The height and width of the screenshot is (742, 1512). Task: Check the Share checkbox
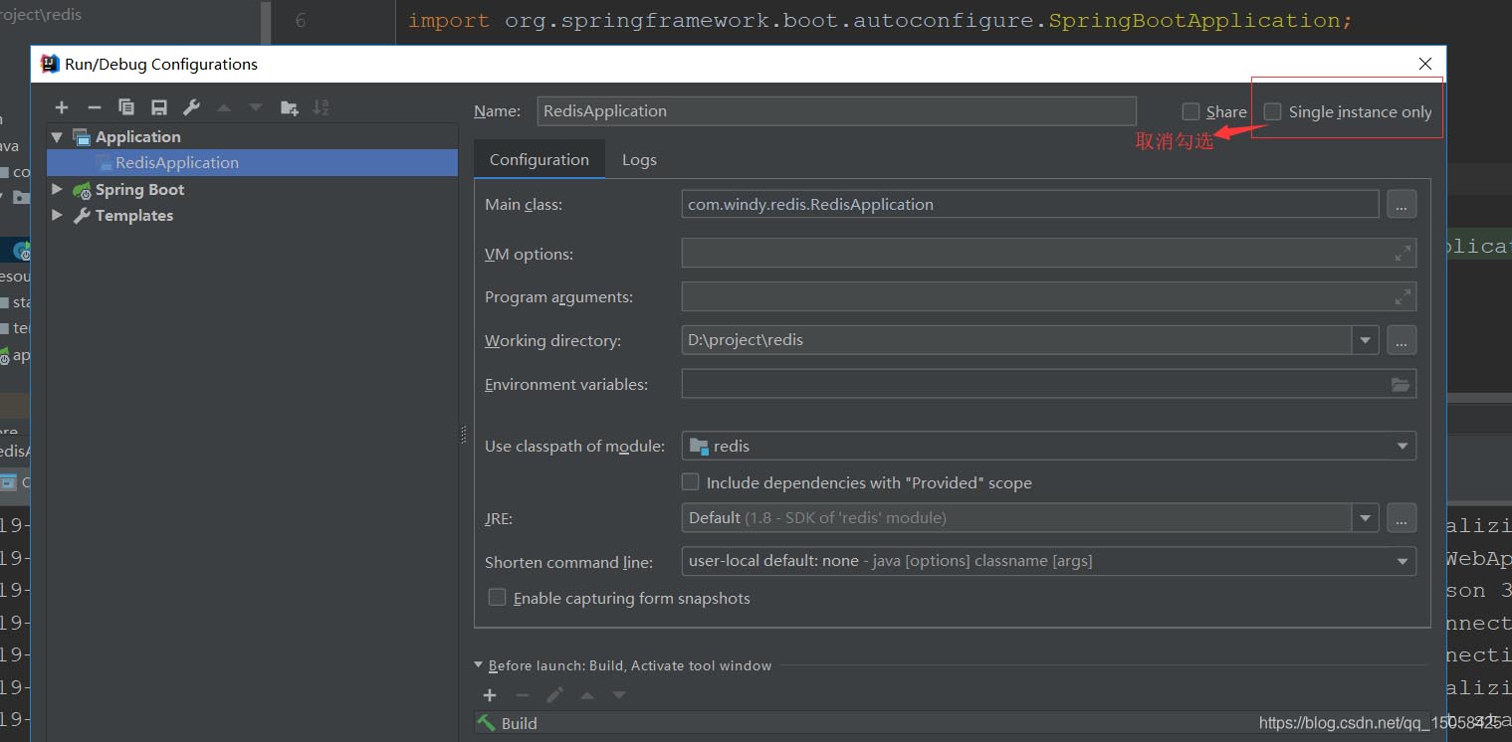(1189, 111)
